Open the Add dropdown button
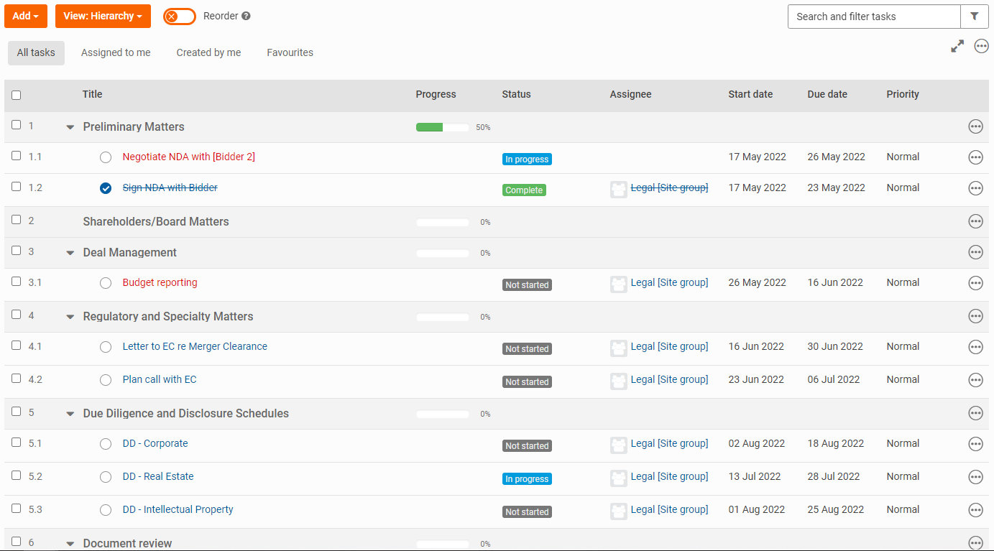Screen dimensions: 994x551 [26, 16]
